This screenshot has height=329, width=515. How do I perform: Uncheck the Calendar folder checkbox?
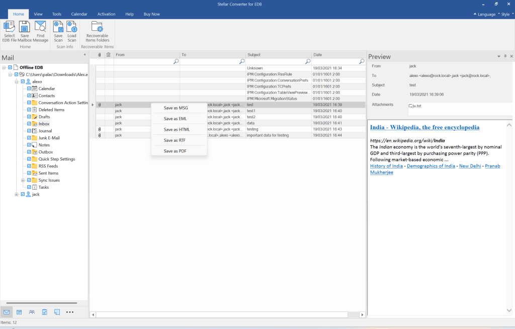29,89
